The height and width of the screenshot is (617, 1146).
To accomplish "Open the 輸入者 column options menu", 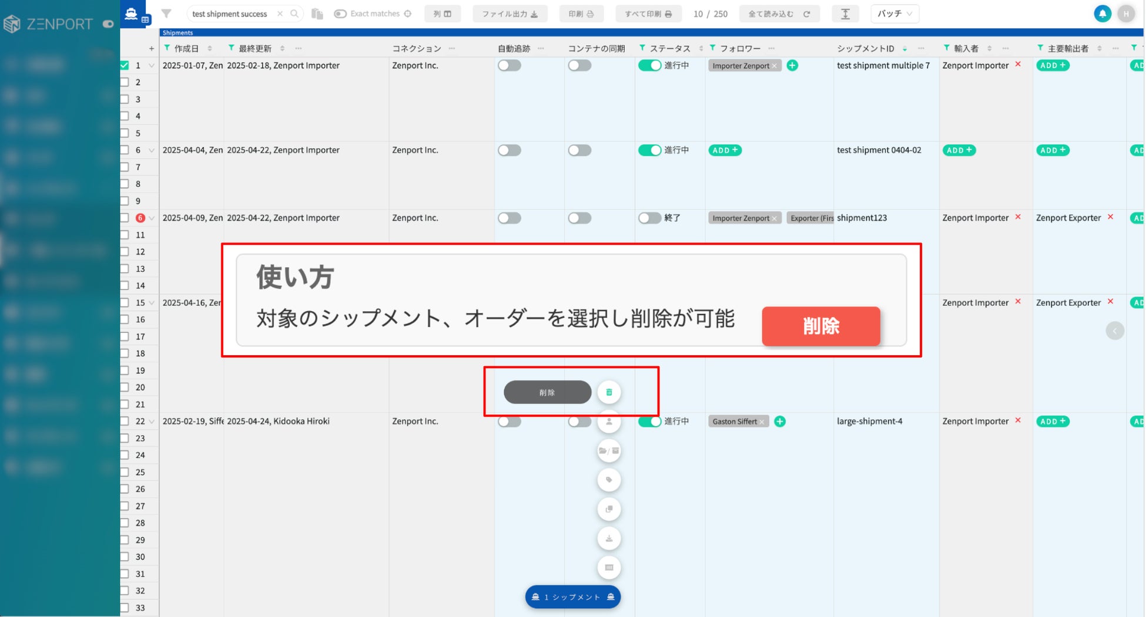I will 1006,48.
